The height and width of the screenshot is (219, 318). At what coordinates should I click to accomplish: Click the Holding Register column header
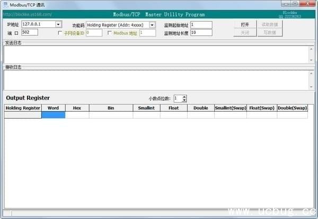pyautogui.click(x=23, y=108)
